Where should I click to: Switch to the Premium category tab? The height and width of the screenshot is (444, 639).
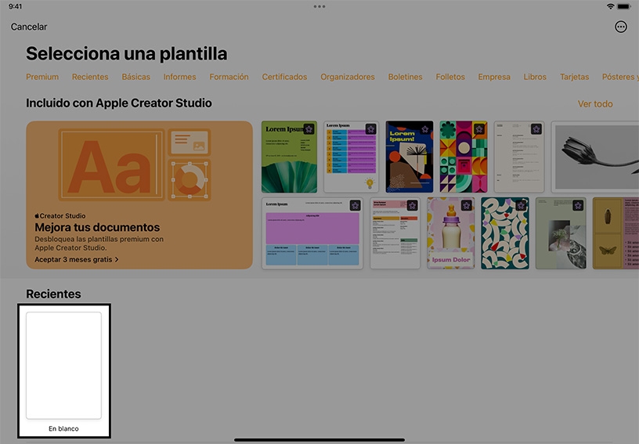tap(42, 77)
